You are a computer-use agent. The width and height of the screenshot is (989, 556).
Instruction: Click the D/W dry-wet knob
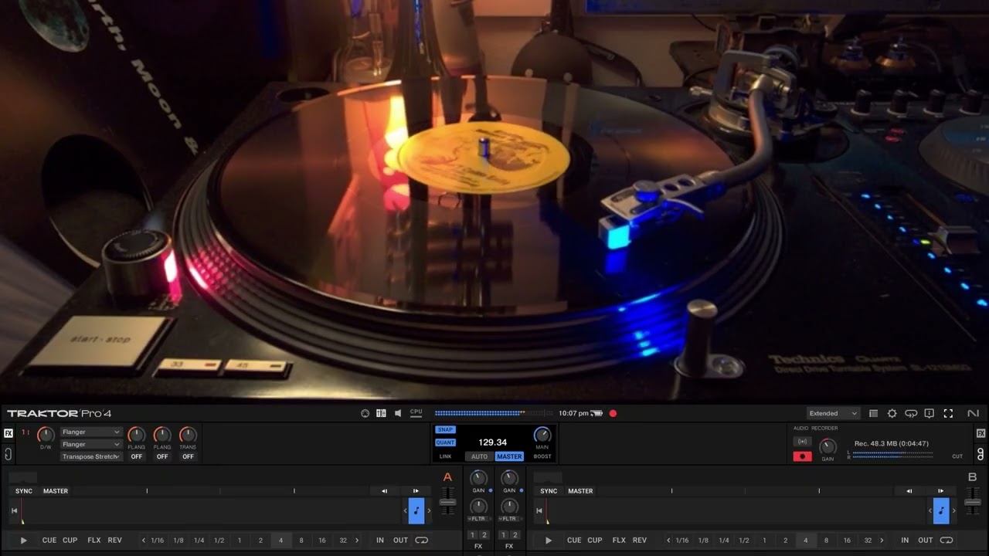[x=46, y=435]
